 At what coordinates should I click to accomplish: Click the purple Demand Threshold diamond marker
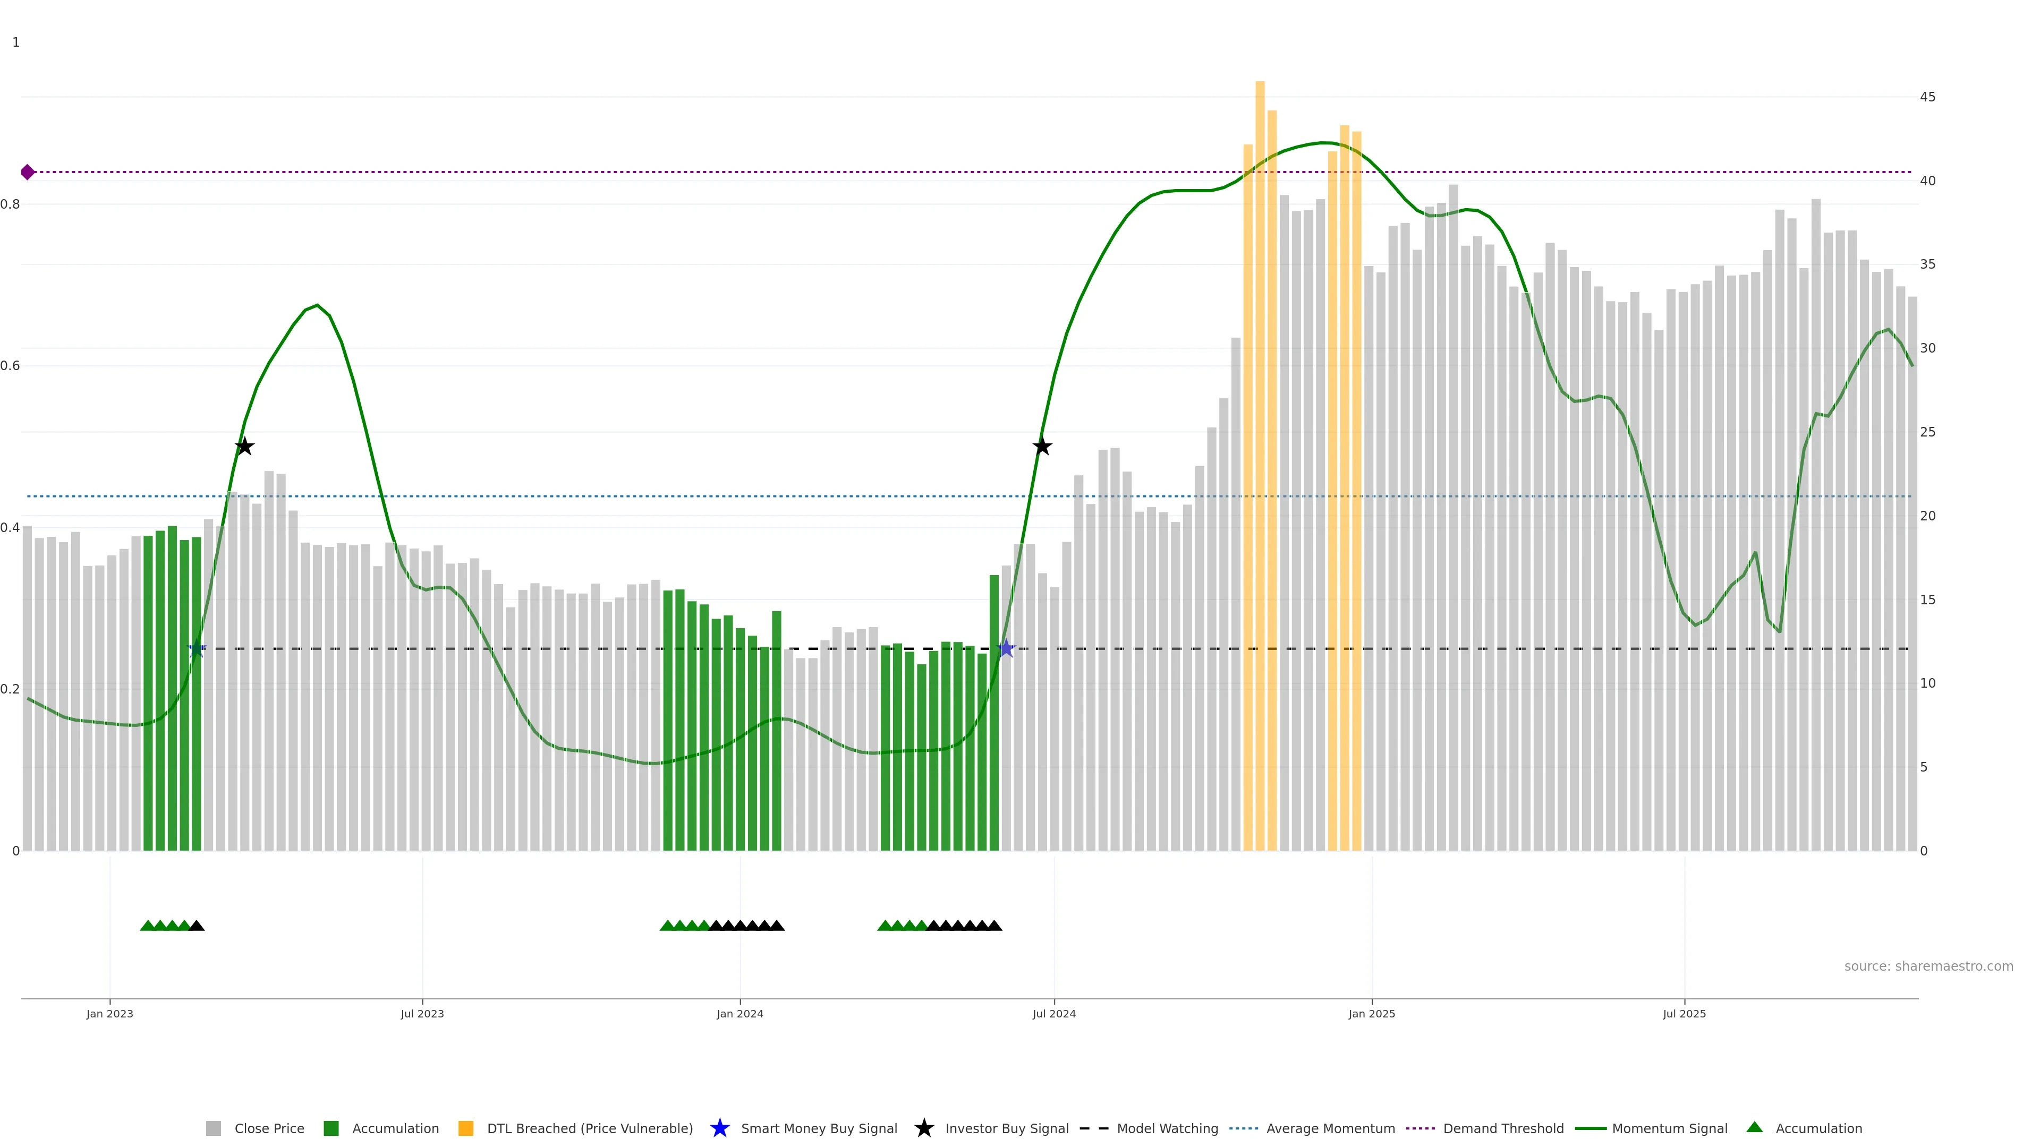pos(28,172)
